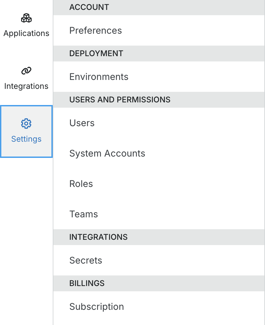Open the Secrets page under Integrations
The width and height of the screenshot is (265, 325).
(86, 260)
